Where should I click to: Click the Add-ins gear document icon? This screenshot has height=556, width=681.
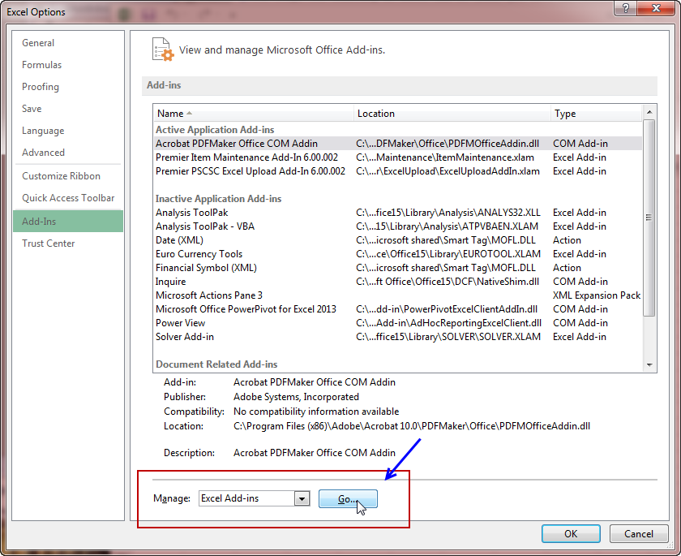(163, 50)
